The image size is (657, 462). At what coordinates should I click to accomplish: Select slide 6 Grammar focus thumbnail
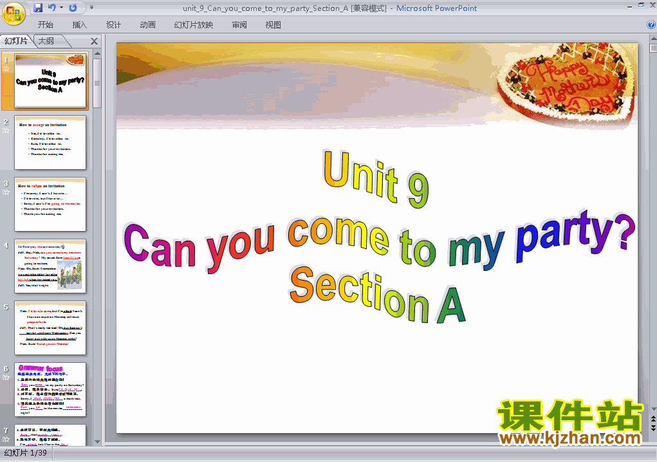(x=50, y=389)
